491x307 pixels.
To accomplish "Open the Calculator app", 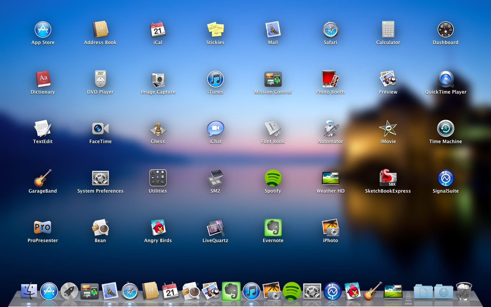I will [x=388, y=30].
